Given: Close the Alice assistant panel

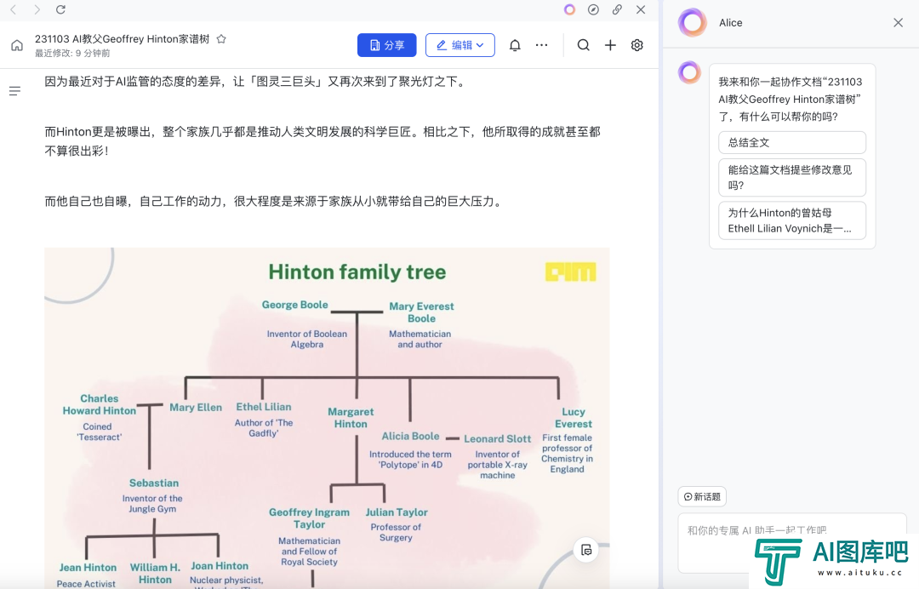Looking at the screenshot, I should (898, 23).
